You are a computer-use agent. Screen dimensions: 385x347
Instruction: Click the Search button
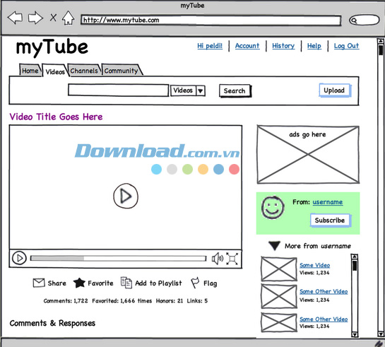235,91
